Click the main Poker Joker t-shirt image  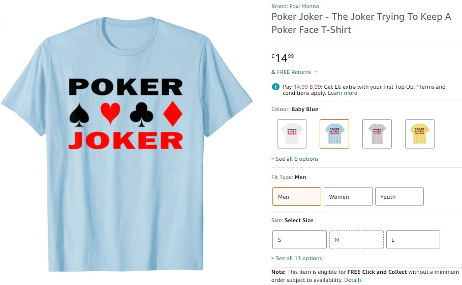coord(127,144)
